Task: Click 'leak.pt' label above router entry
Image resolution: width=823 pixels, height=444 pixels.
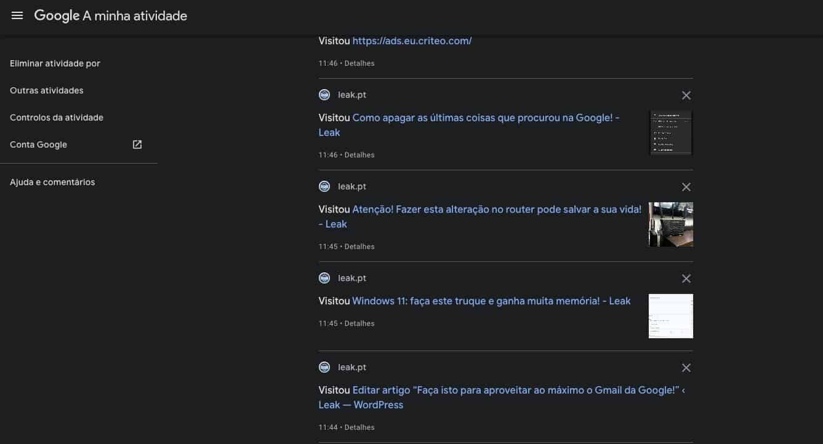Action: pos(352,186)
